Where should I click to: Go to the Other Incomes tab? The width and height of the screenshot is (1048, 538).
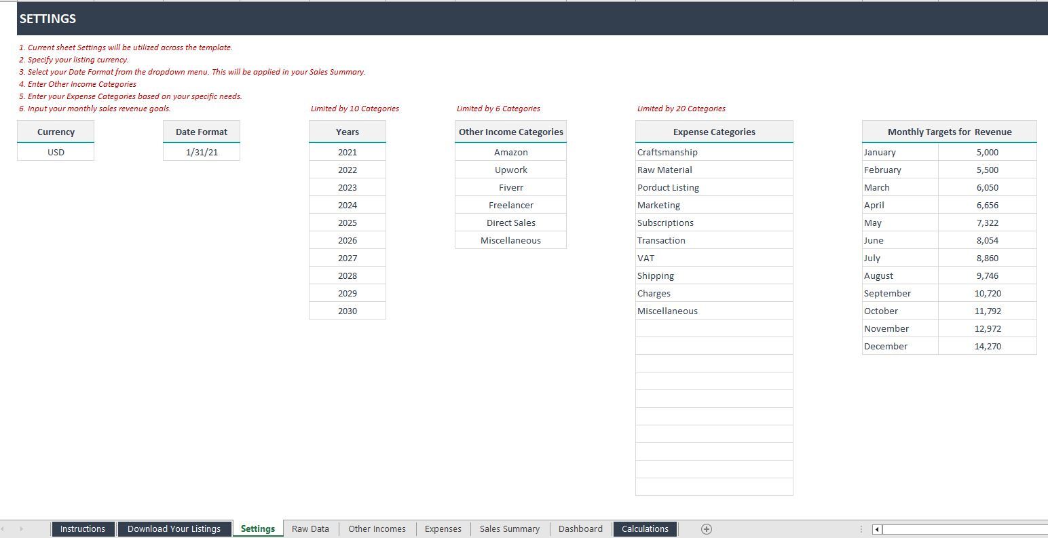[377, 529]
